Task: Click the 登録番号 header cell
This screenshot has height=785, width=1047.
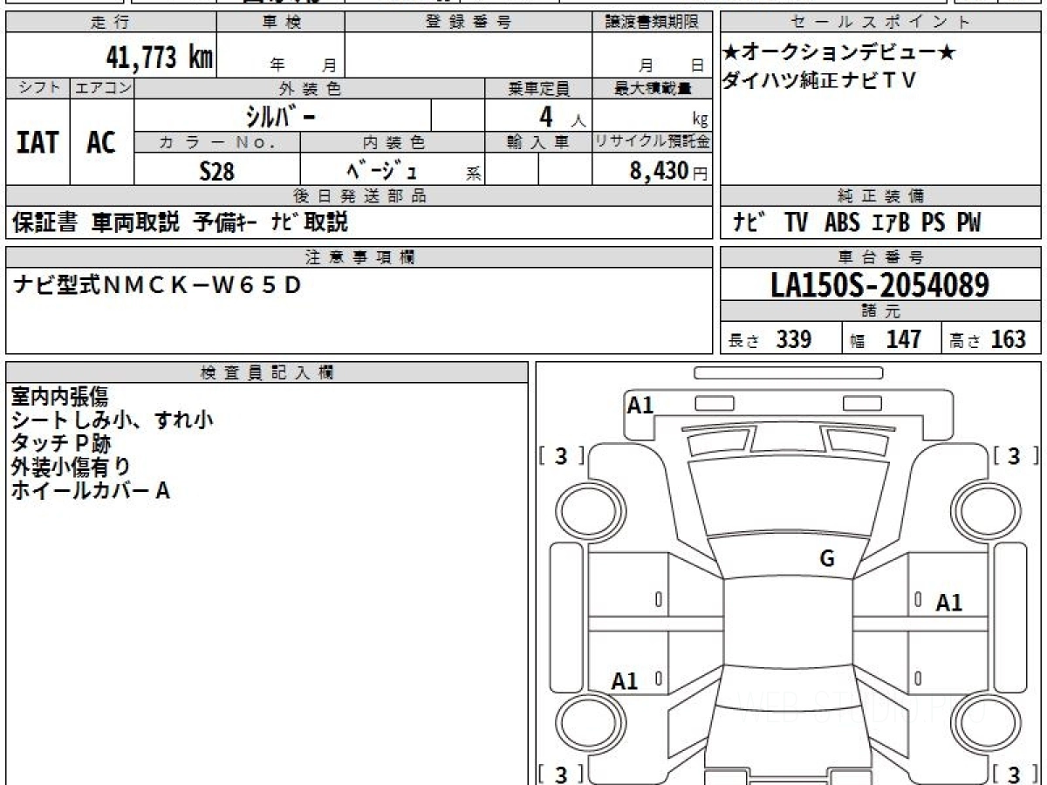Action: [469, 23]
